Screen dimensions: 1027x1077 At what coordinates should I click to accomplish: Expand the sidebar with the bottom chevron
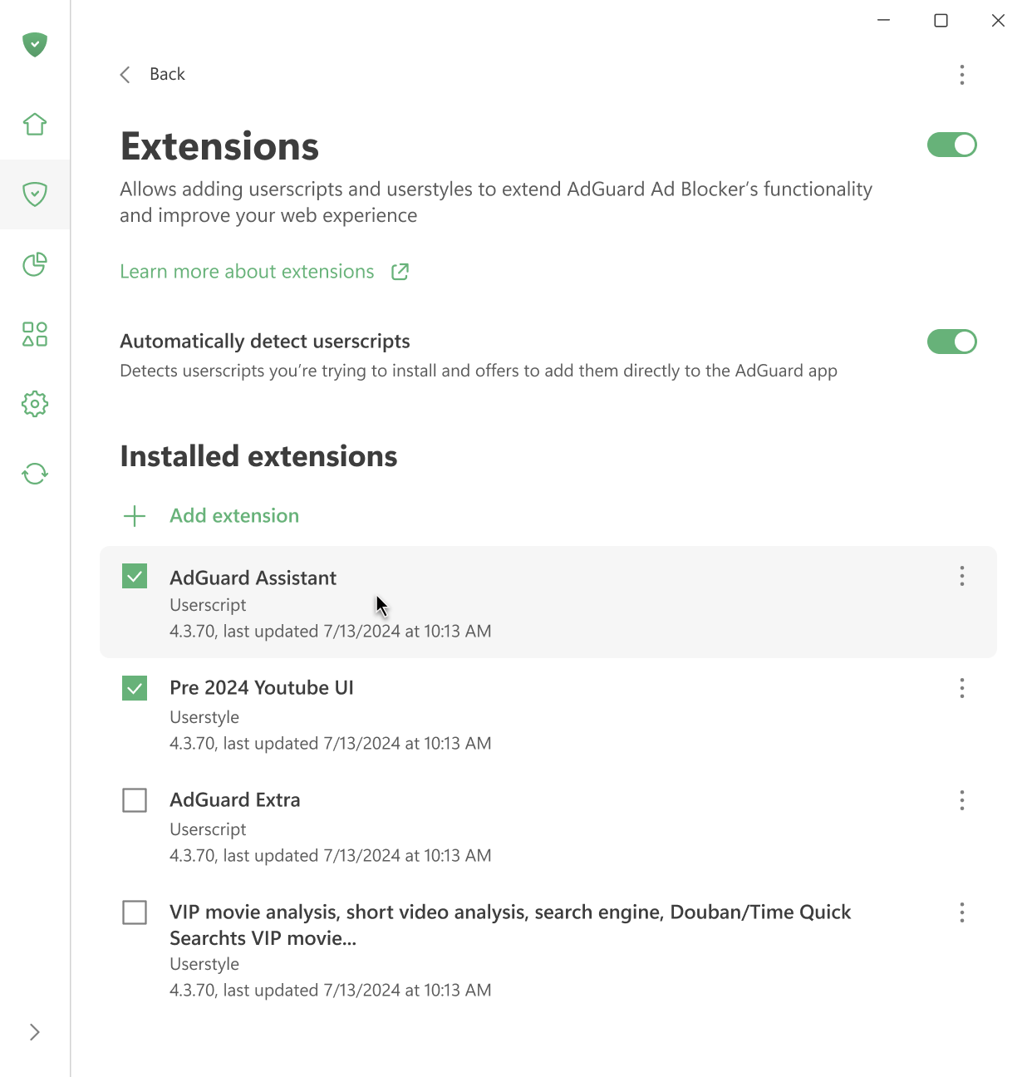pyautogui.click(x=34, y=1031)
